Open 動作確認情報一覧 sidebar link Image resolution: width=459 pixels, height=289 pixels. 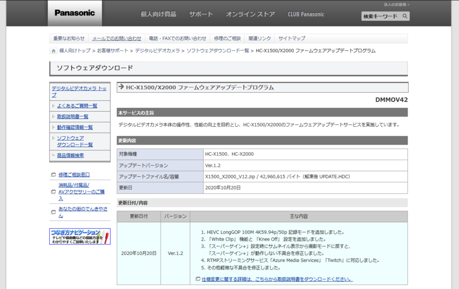coord(75,127)
